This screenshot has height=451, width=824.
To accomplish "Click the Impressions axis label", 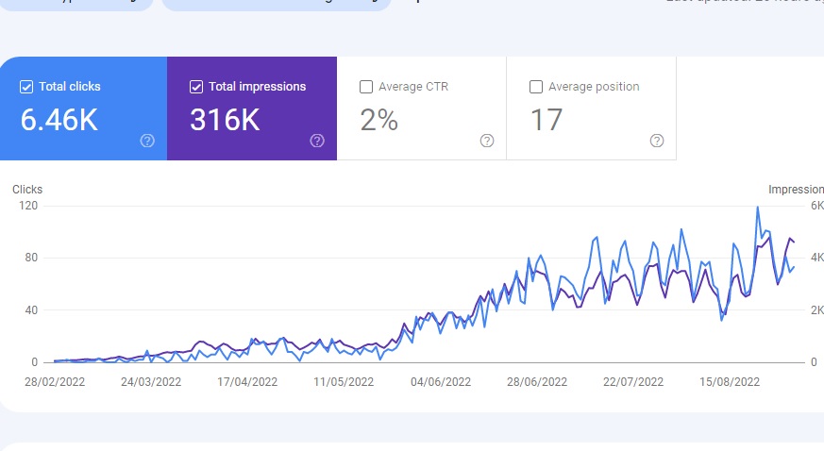I will pyautogui.click(x=796, y=190).
